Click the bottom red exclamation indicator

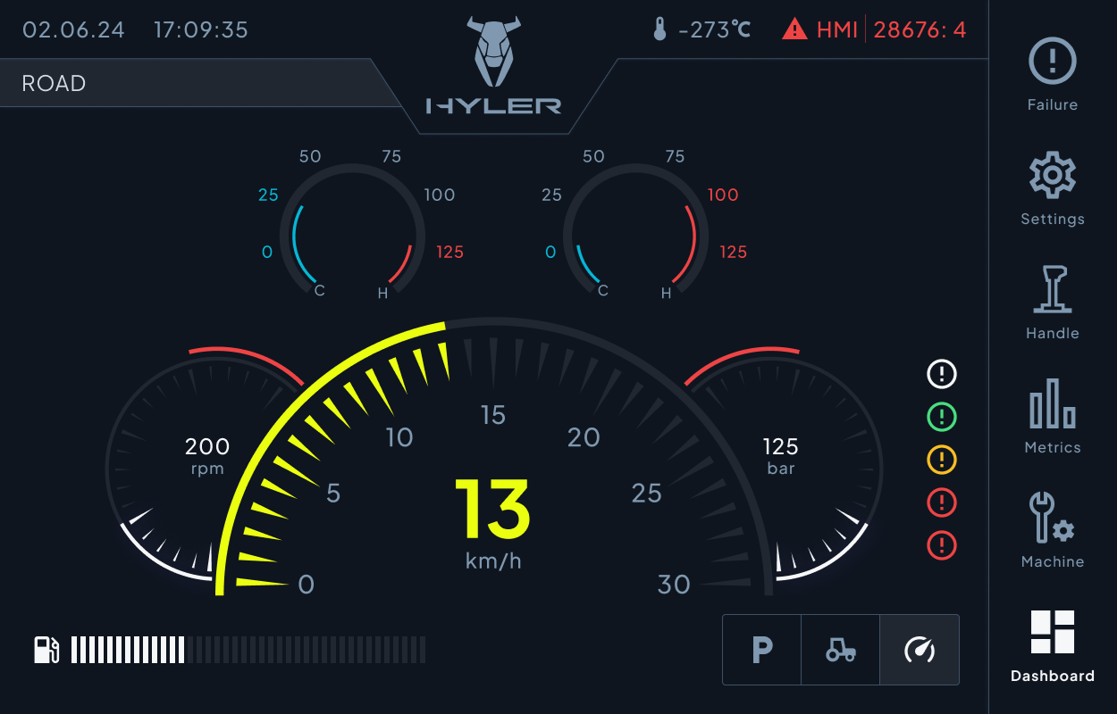[x=942, y=545]
